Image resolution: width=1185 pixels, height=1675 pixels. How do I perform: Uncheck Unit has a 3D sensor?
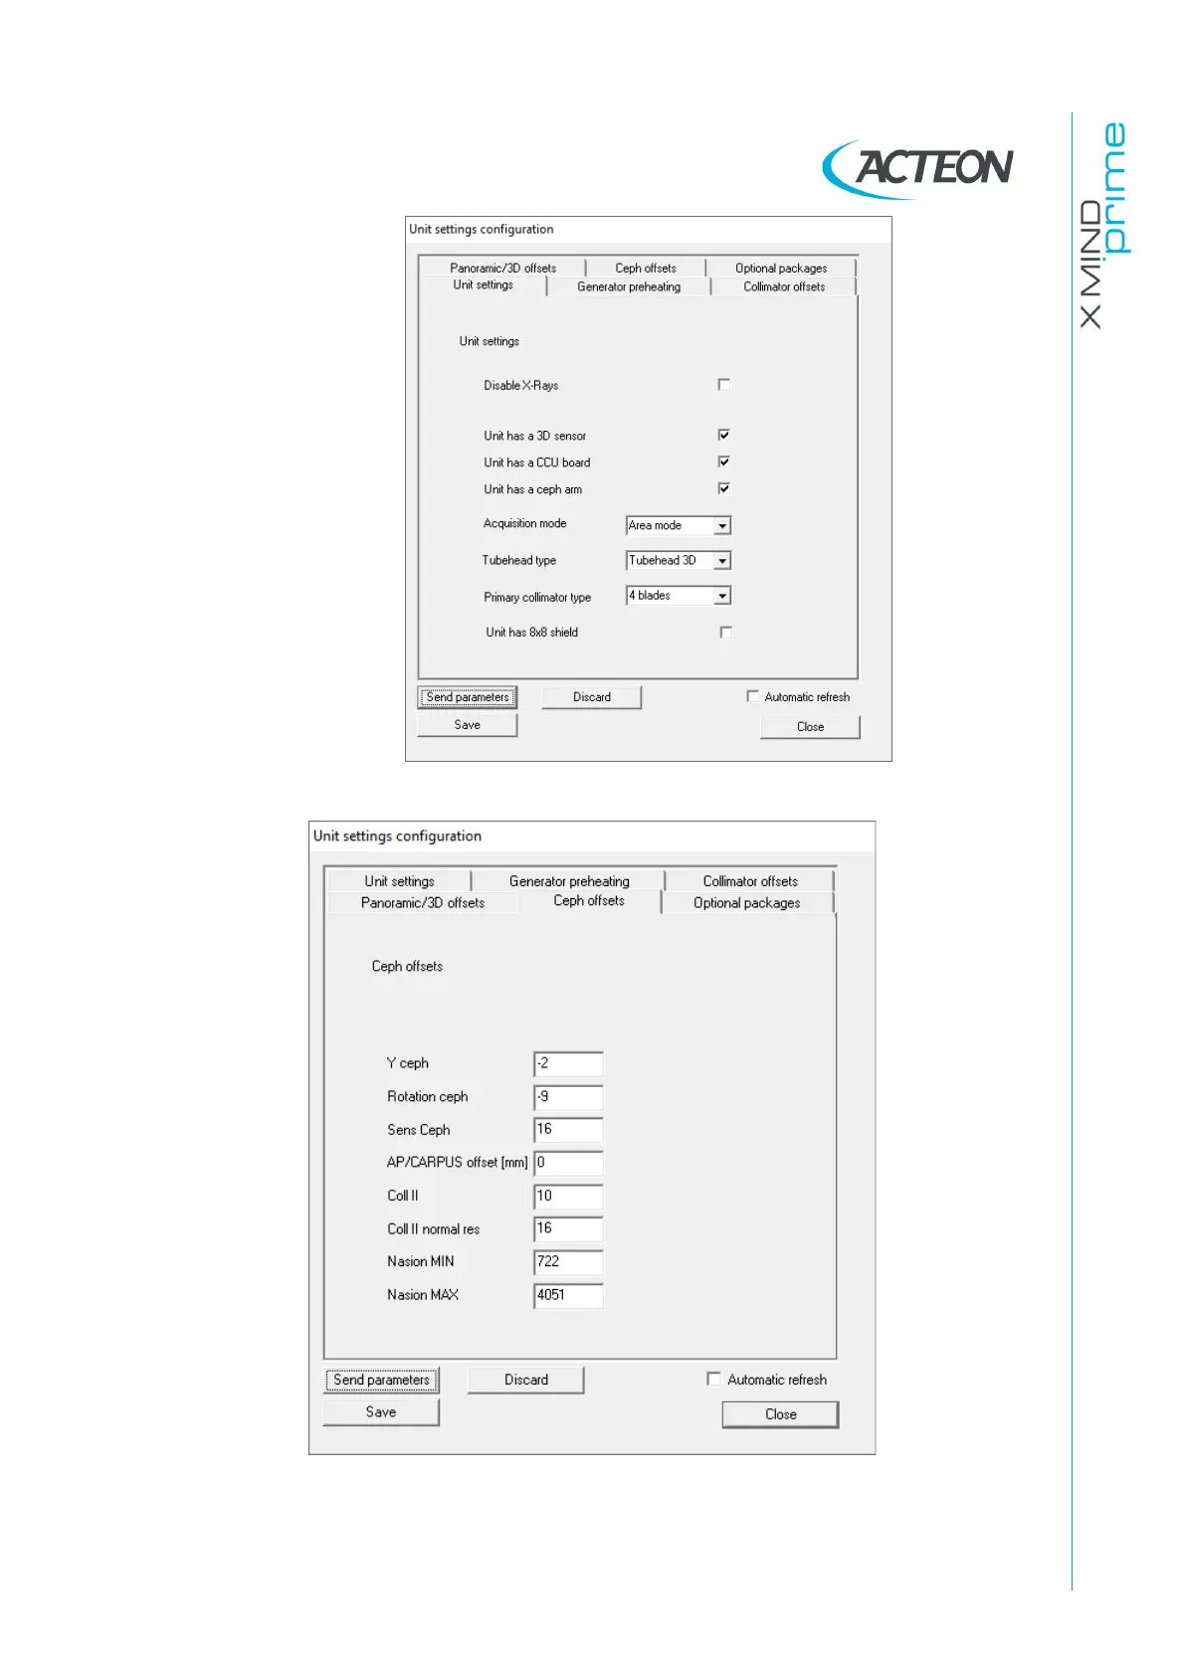click(723, 435)
